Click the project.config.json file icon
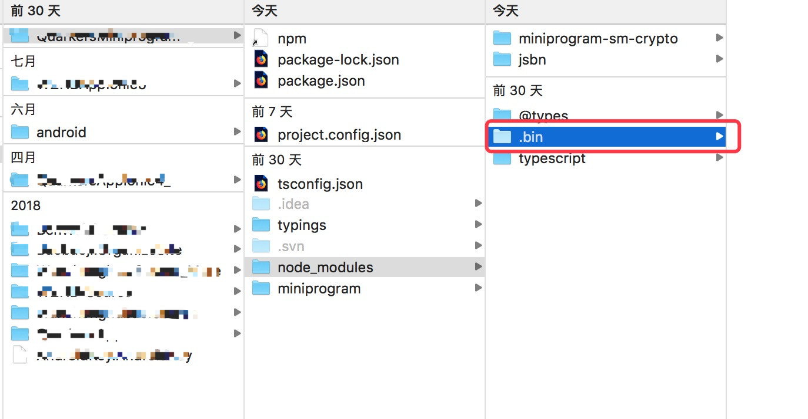This screenshot has height=419, width=808. (x=261, y=134)
